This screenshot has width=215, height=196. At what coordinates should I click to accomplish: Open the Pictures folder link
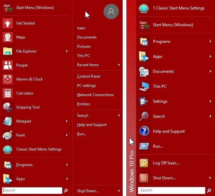coord(84,46)
